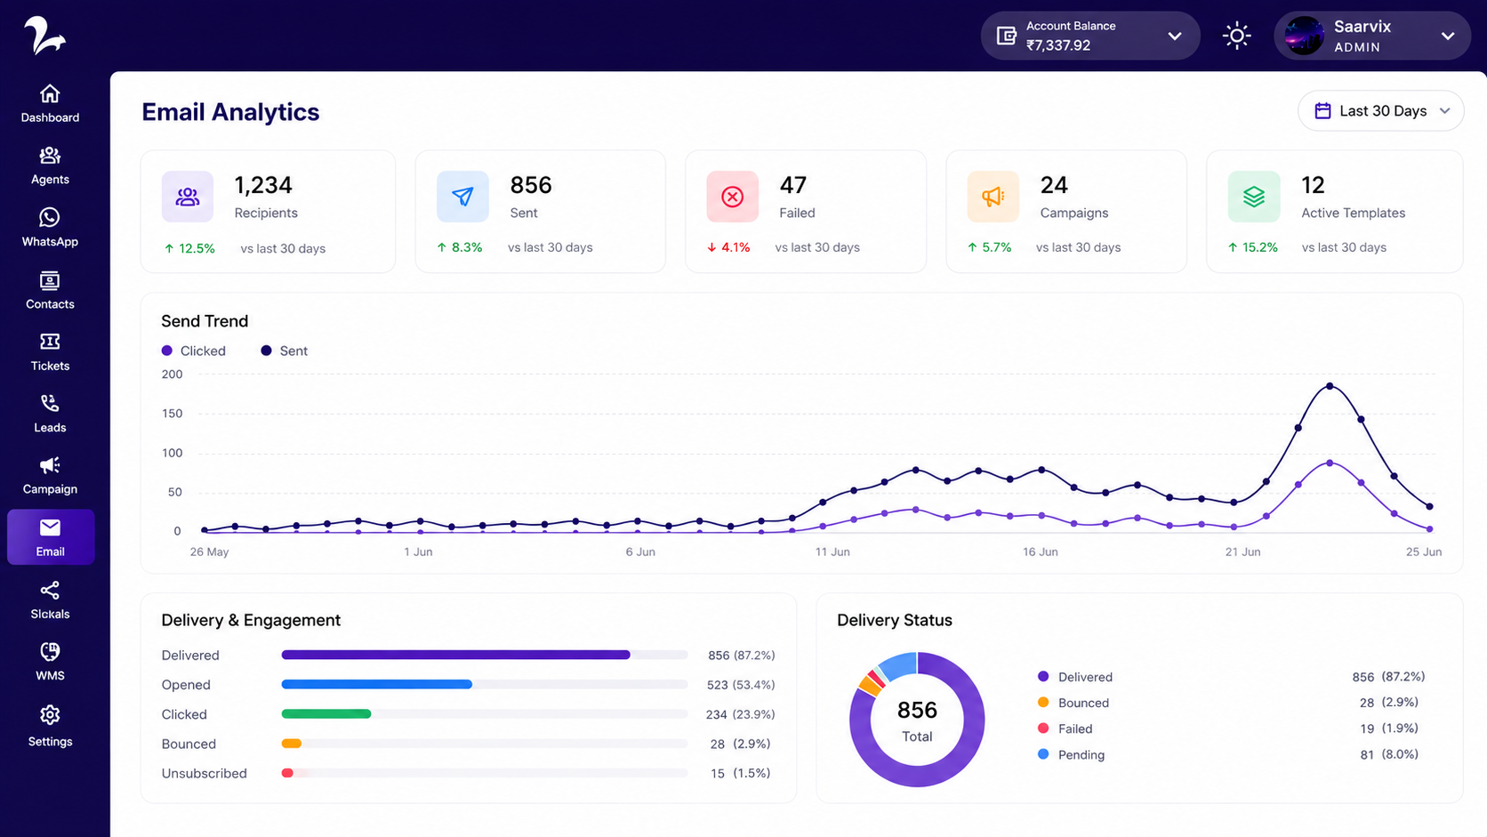Click the 523 (53.4%) Opened value
This screenshot has height=837, width=1487.
click(741, 685)
